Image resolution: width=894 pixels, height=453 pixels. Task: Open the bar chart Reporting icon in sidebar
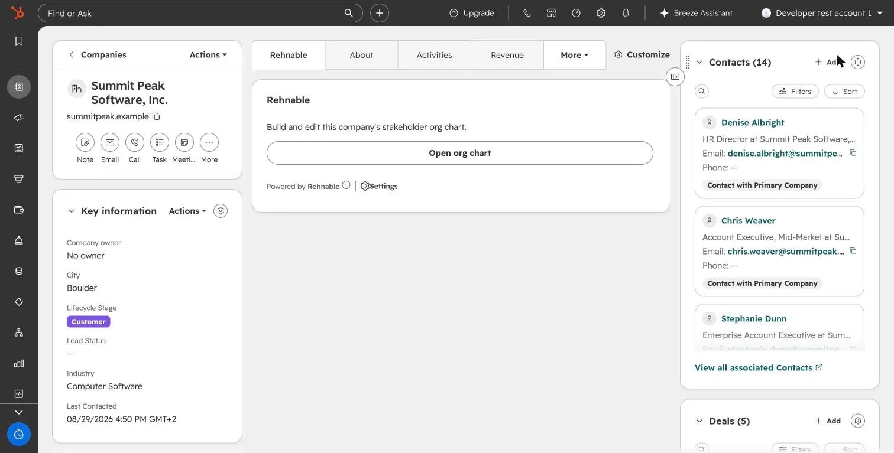tap(19, 363)
